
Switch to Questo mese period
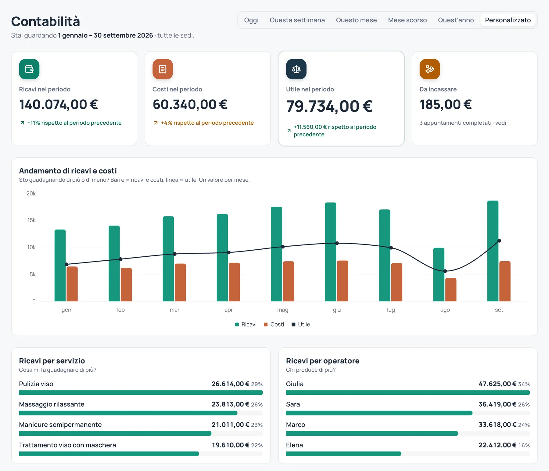click(x=356, y=20)
